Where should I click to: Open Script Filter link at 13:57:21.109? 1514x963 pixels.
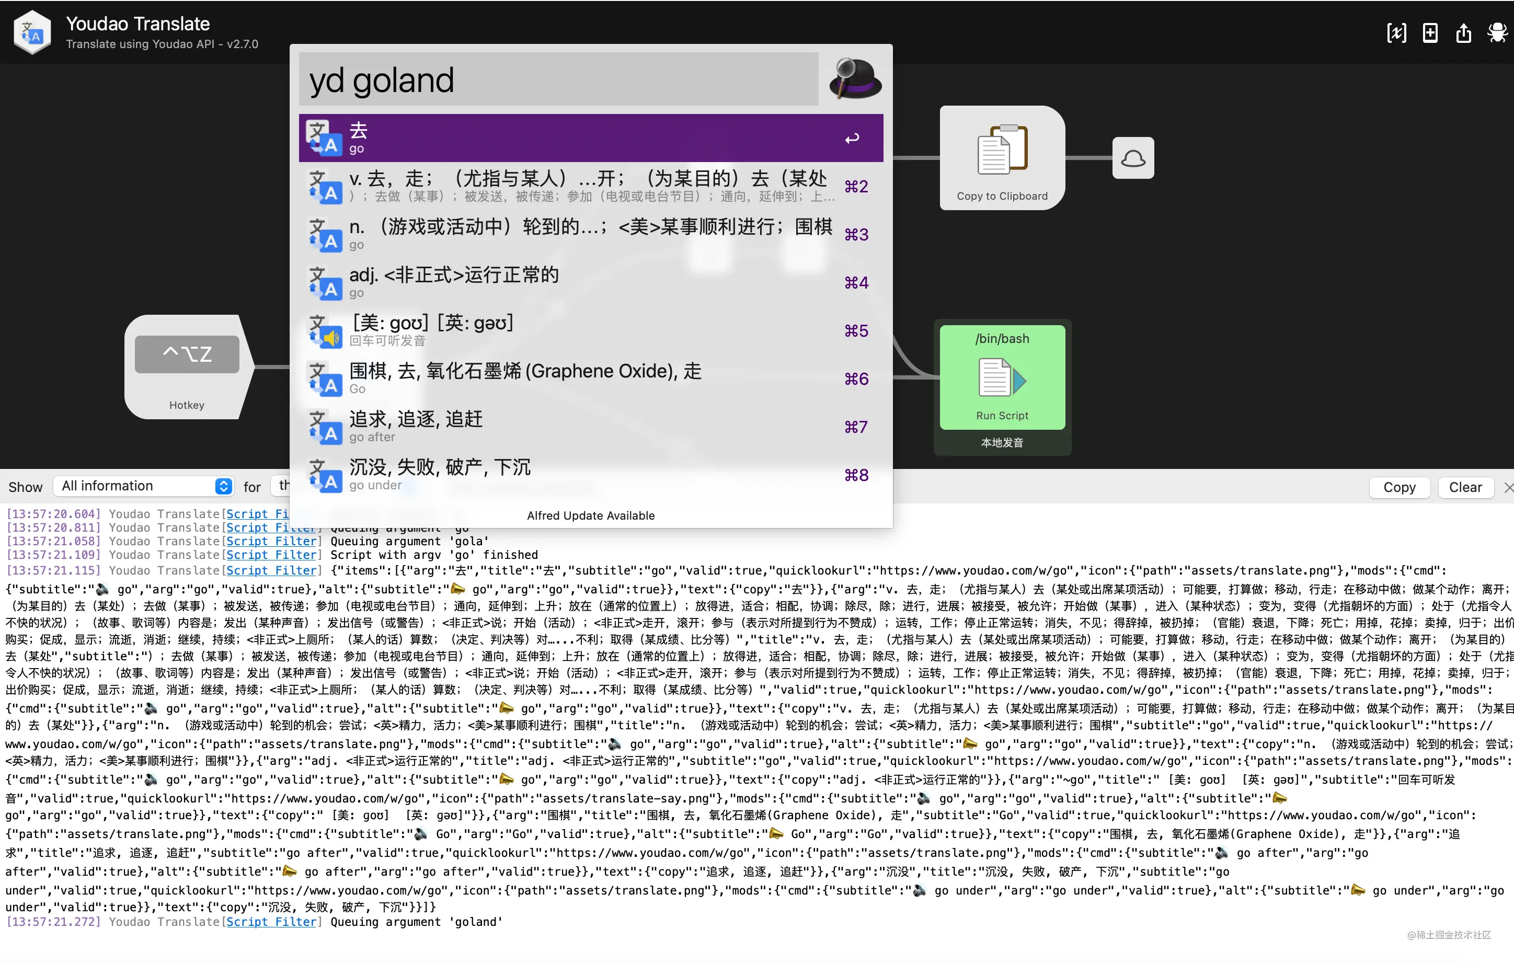[x=271, y=555]
